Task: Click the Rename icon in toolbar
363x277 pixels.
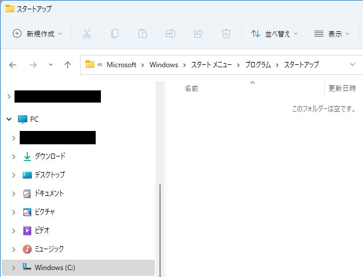Action: [170, 34]
